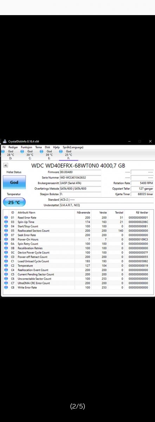Click serial number WD-WCC4E1042632 field
155x422 pixels.
click(80, 178)
